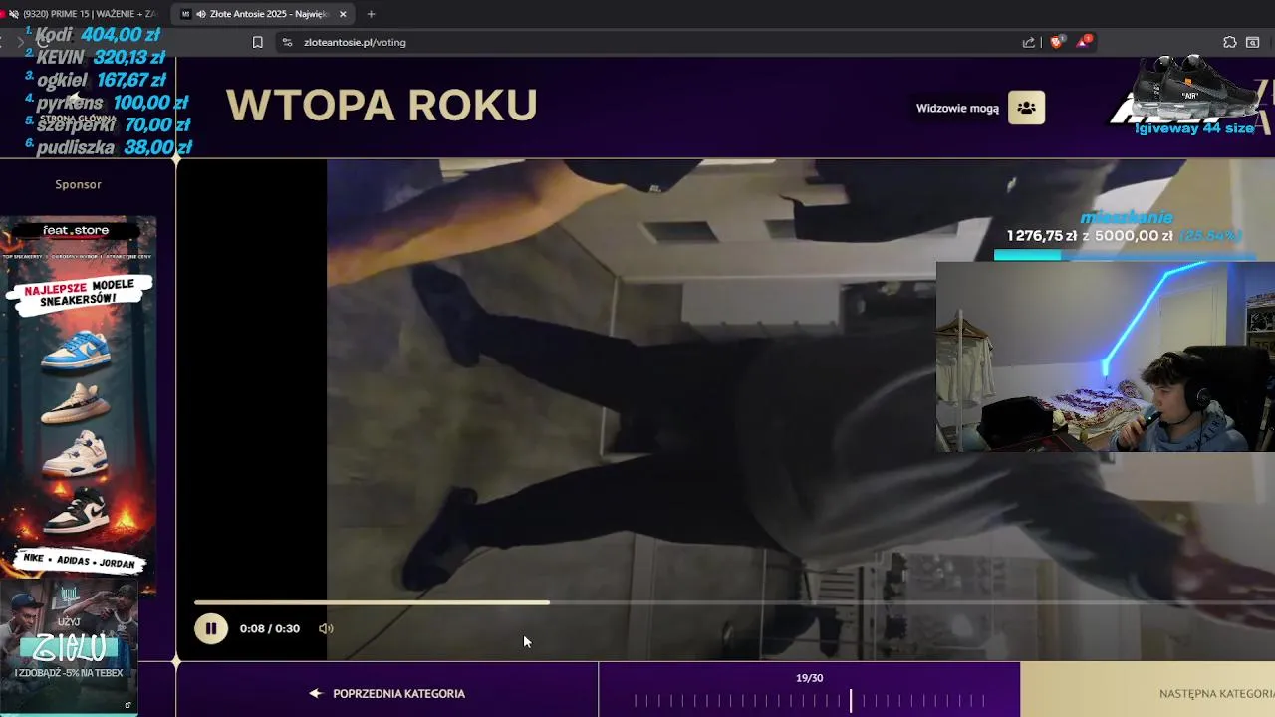1275x717 pixels.
Task: Click the 19/30 category counter
Action: tap(809, 678)
